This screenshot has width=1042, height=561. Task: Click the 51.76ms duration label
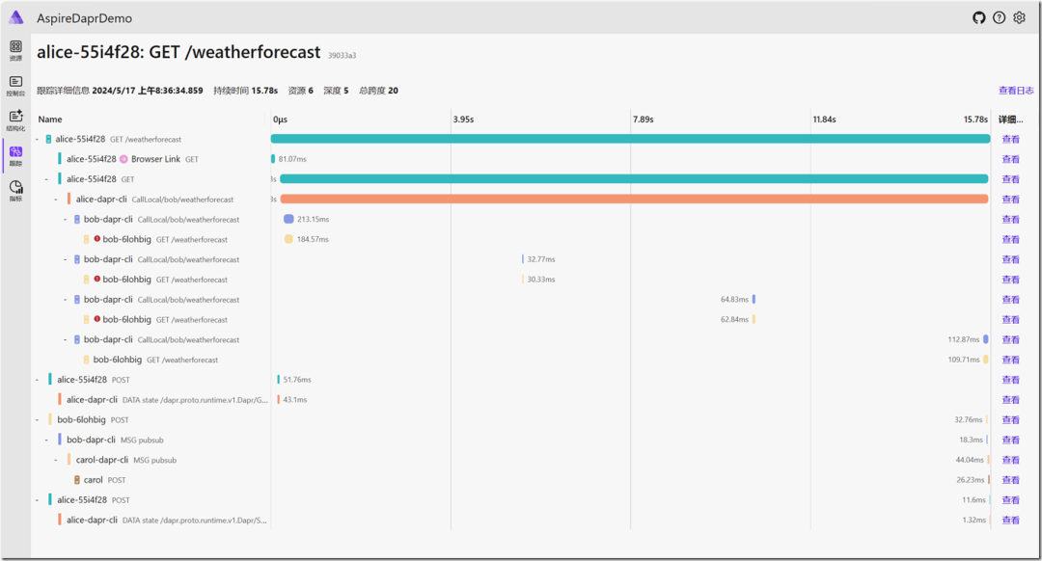tap(297, 380)
